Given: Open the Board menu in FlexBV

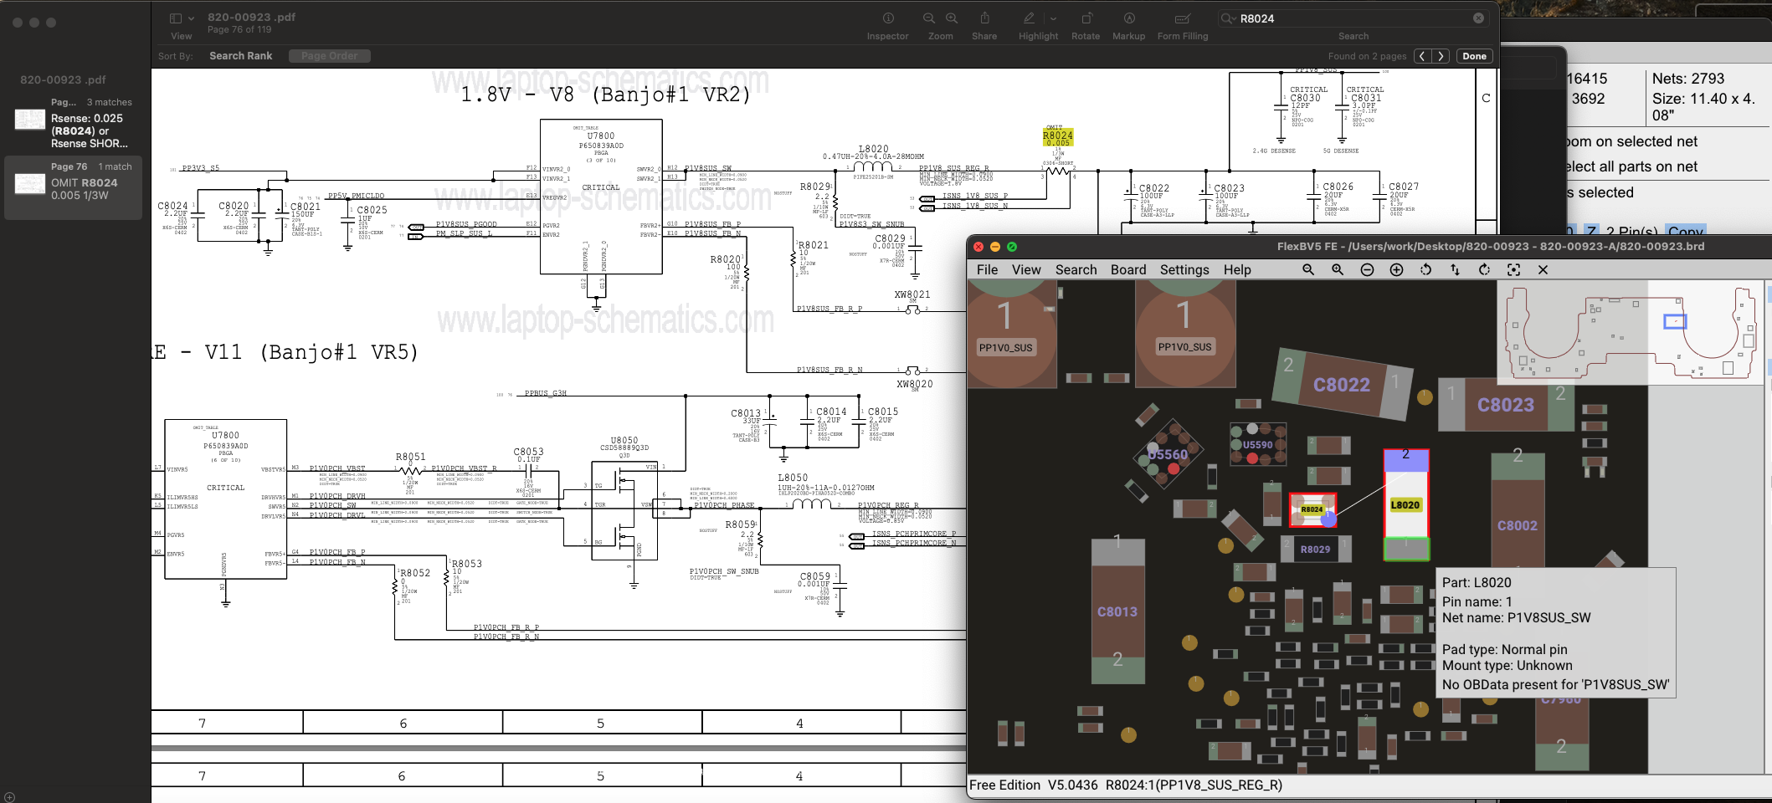Looking at the screenshot, I should coord(1127,270).
